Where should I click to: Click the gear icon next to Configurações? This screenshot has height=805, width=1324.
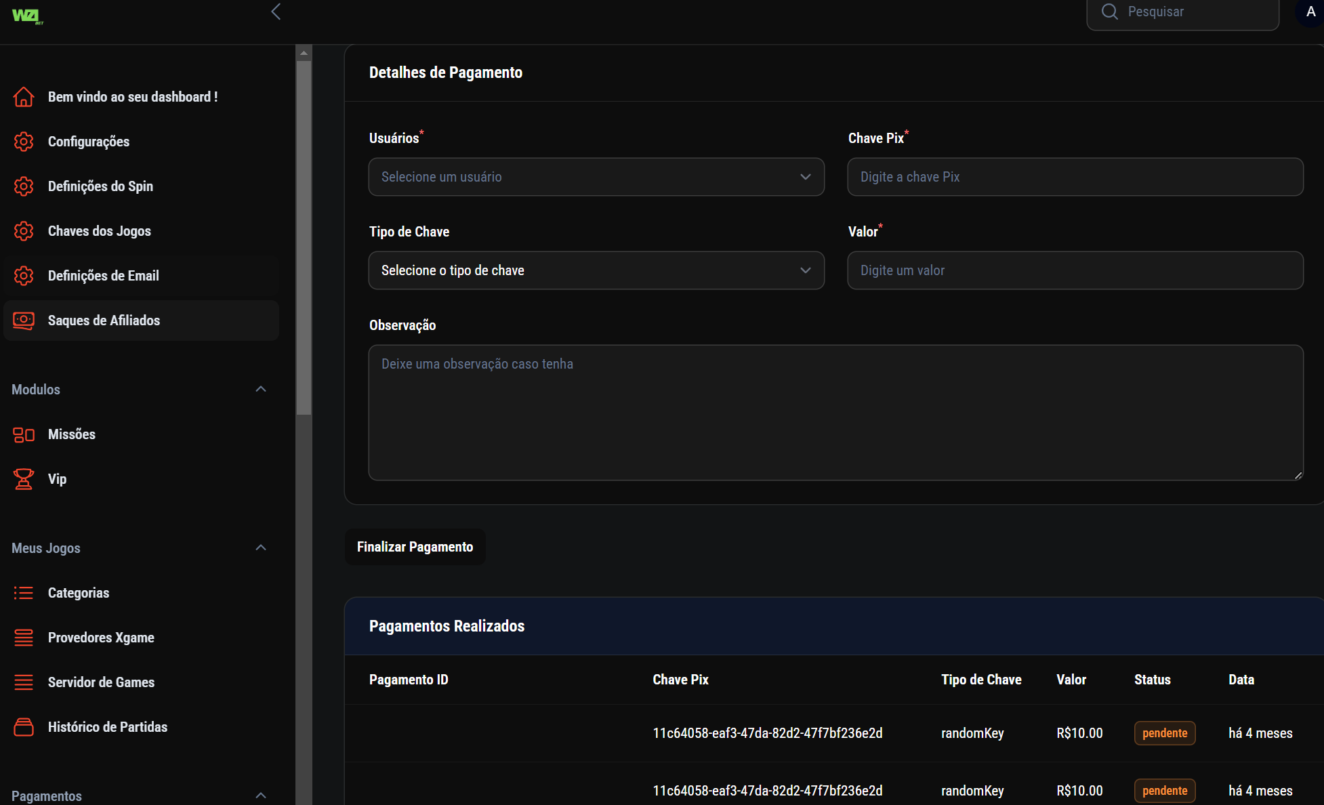(24, 142)
